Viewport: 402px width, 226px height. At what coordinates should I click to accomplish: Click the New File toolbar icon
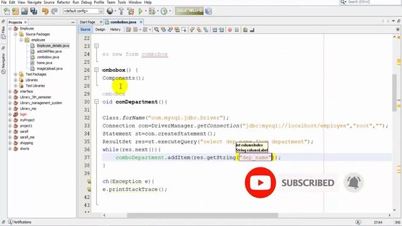click(7, 11)
